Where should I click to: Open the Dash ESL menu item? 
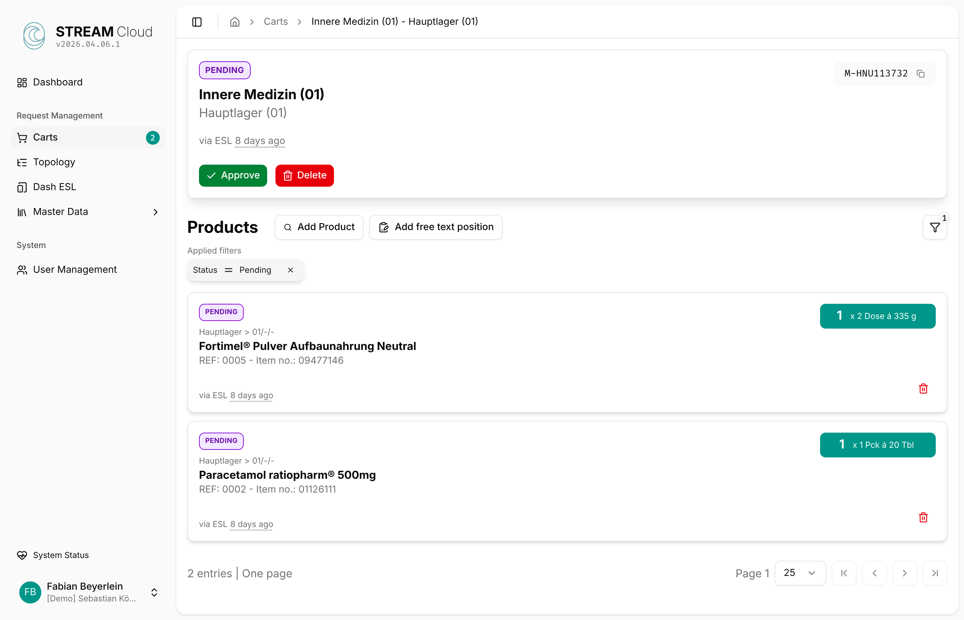click(x=54, y=187)
